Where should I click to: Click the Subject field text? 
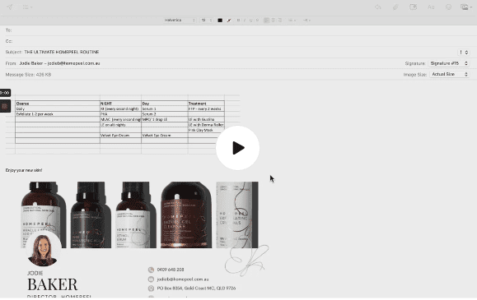62,52
